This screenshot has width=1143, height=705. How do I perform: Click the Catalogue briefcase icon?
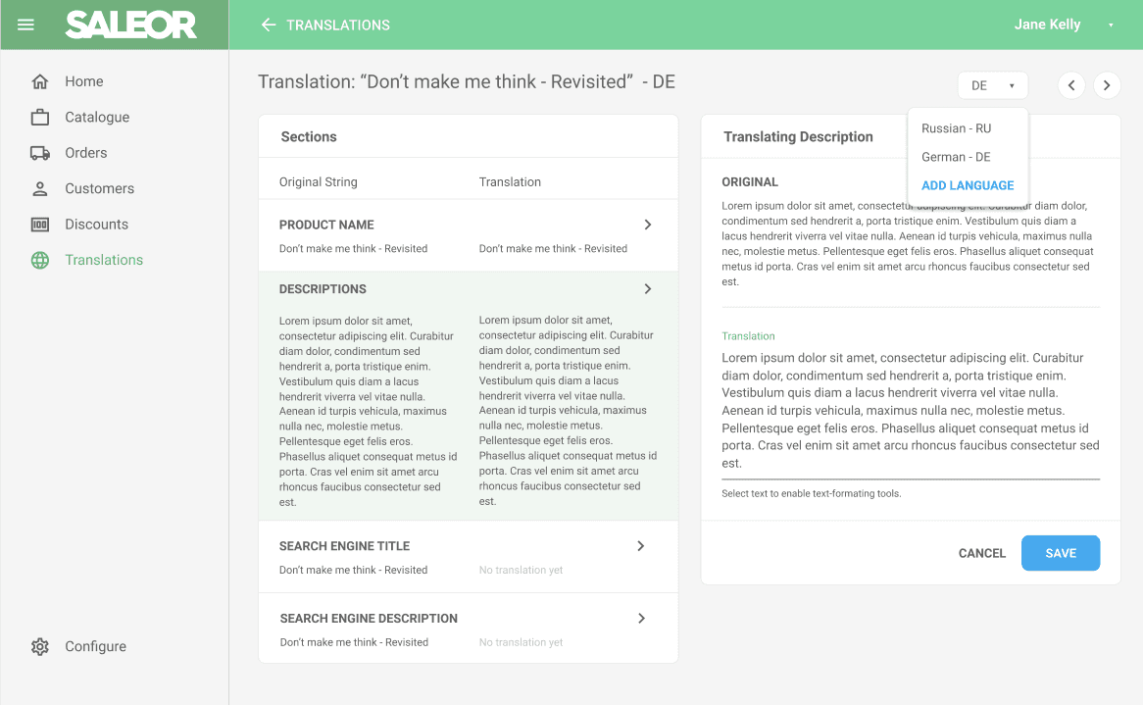coord(40,118)
